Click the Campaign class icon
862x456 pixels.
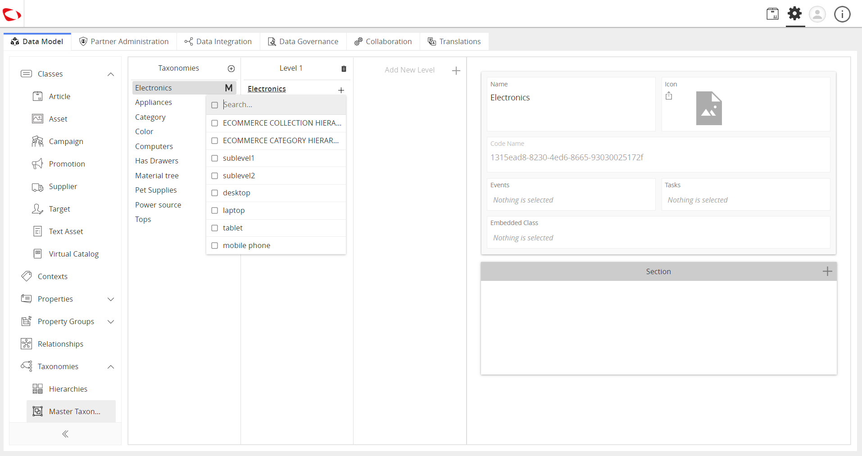pos(38,141)
